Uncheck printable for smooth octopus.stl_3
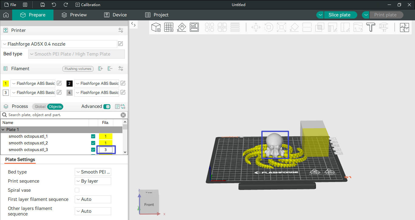415x220 pixels. pos(93,150)
